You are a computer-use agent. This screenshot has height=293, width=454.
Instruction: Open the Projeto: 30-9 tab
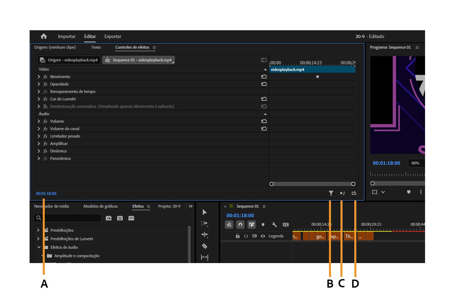pos(169,207)
